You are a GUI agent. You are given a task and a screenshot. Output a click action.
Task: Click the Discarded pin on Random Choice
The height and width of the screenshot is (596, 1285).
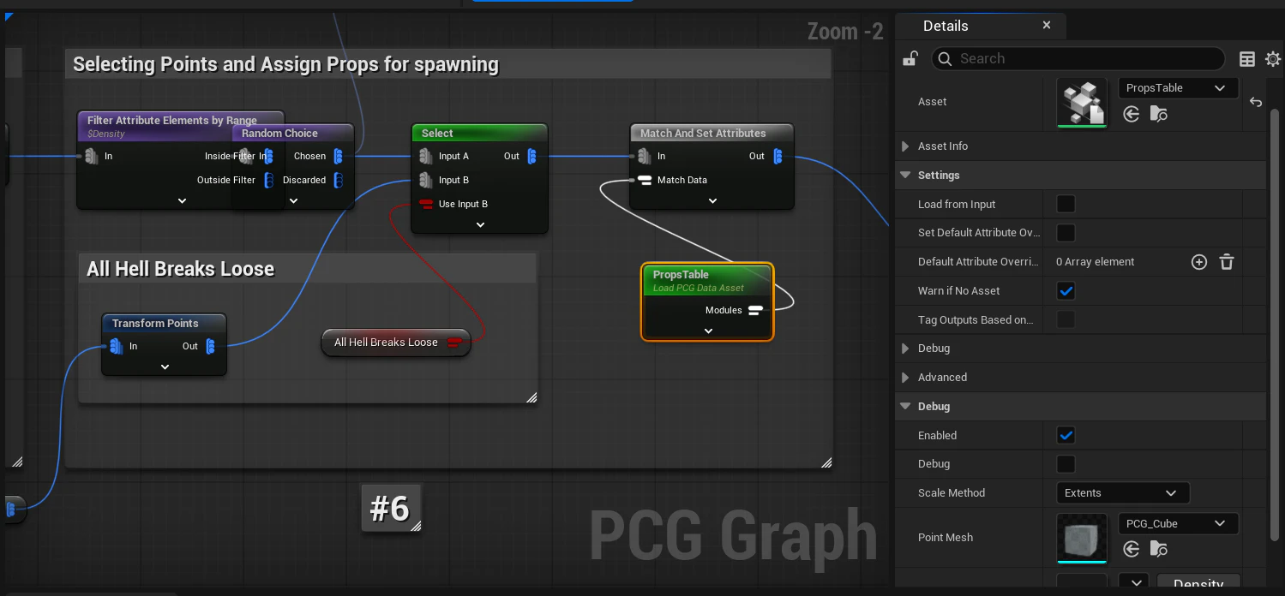pos(338,180)
